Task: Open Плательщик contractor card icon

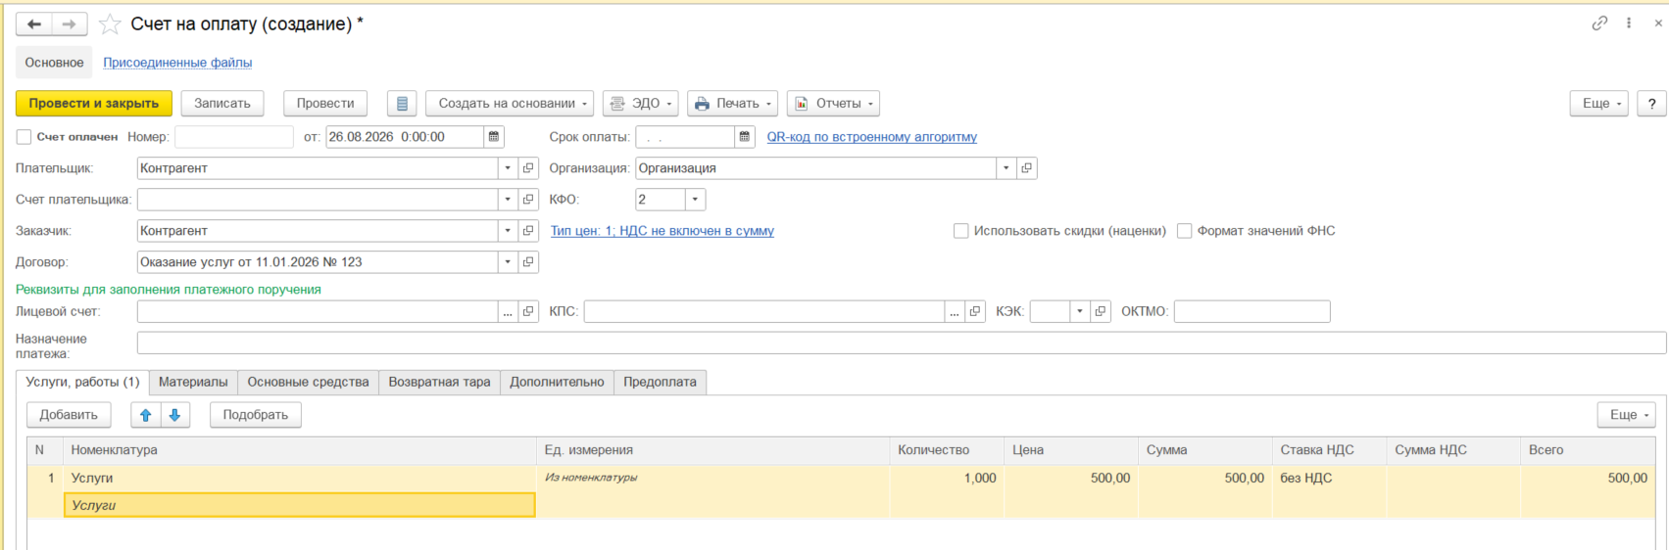Action: click(x=528, y=168)
